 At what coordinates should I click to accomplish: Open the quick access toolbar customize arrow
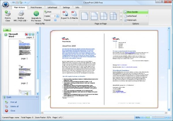click(x=25, y=2)
